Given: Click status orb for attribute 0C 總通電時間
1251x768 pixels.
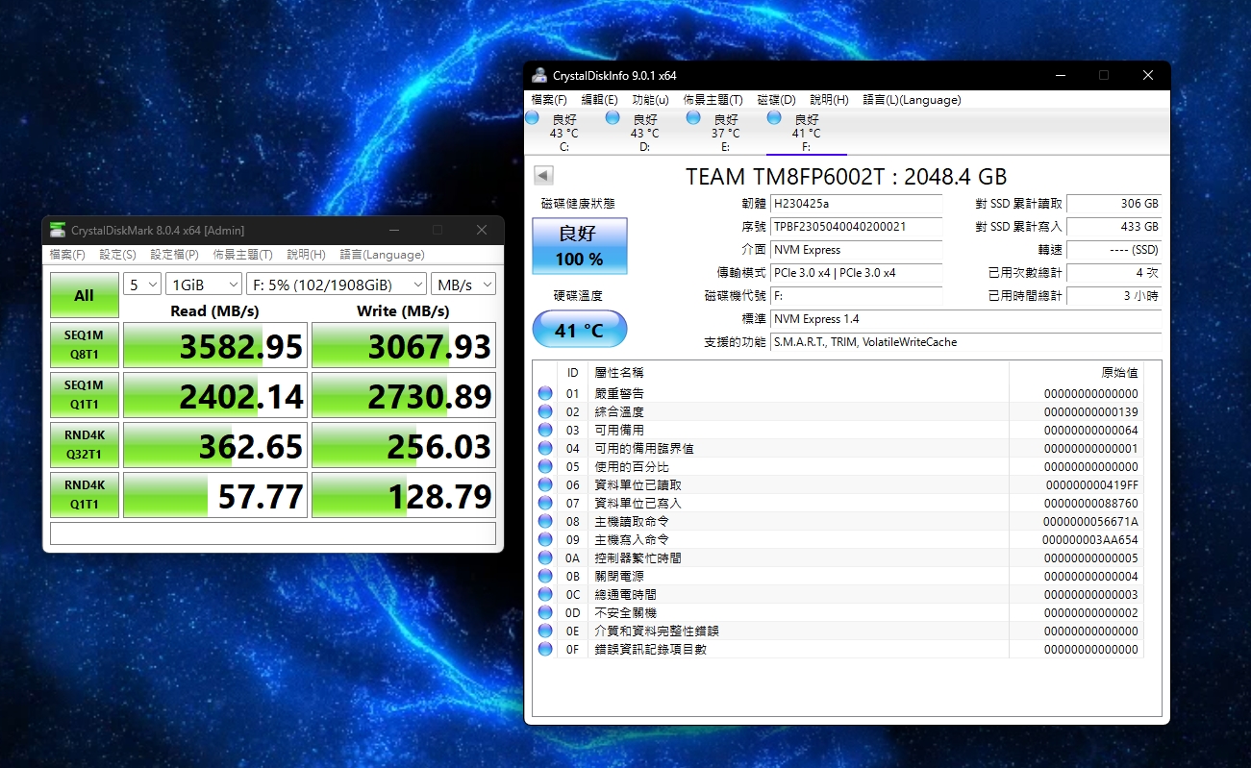Looking at the screenshot, I should 545,594.
